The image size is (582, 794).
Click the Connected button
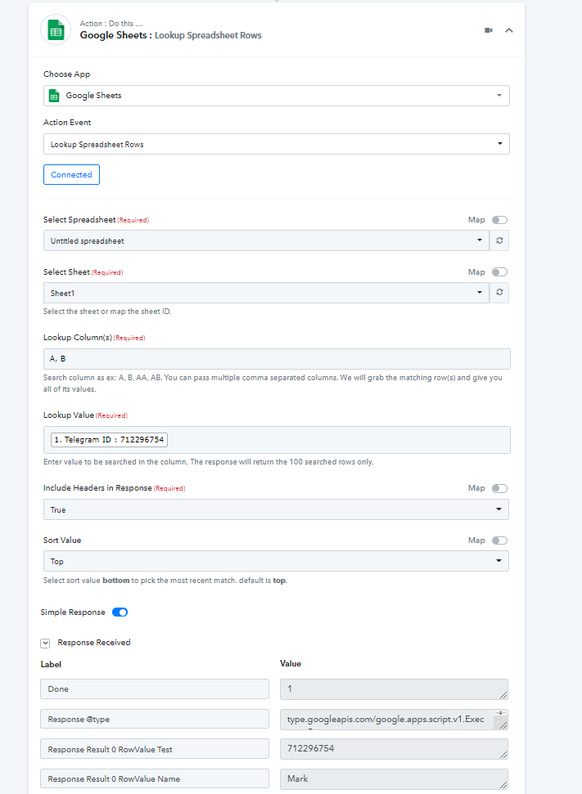coord(71,175)
